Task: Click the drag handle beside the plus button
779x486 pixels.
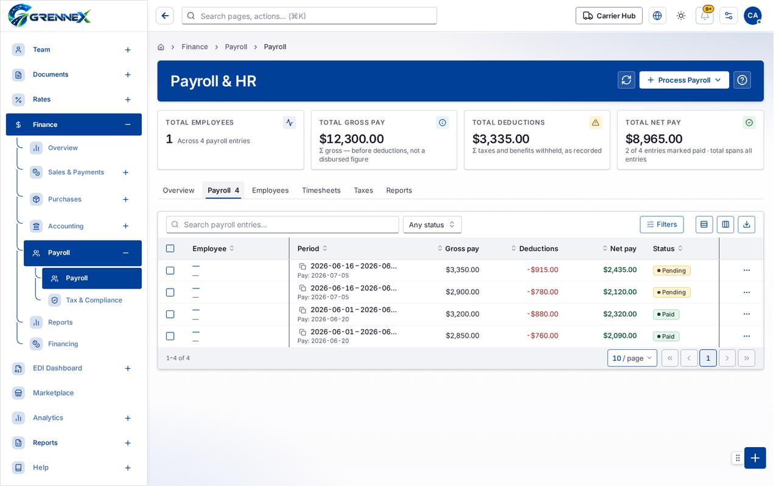Action: pyautogui.click(x=738, y=458)
